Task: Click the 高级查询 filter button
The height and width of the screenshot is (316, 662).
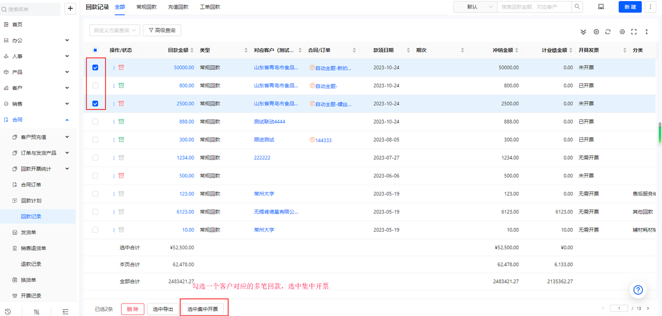Action: pos(162,31)
